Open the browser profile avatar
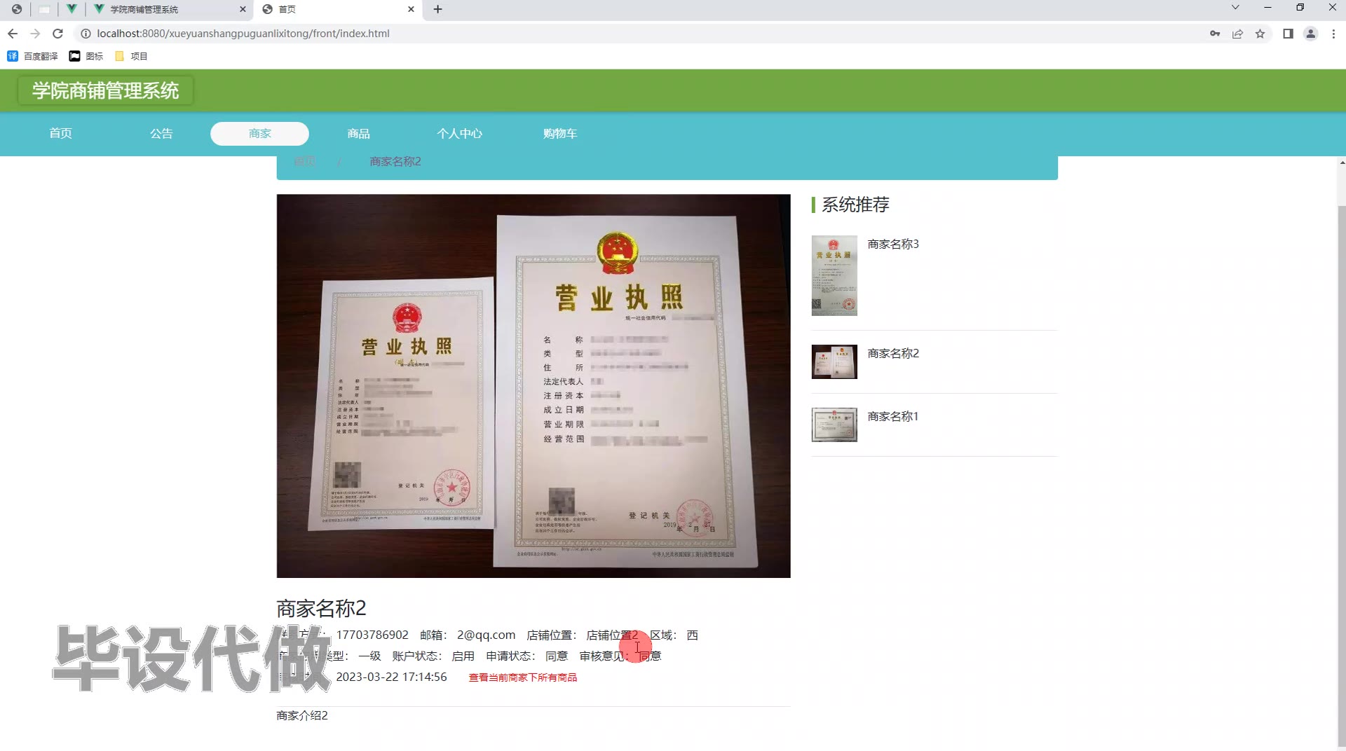The image size is (1346, 751). [1310, 34]
